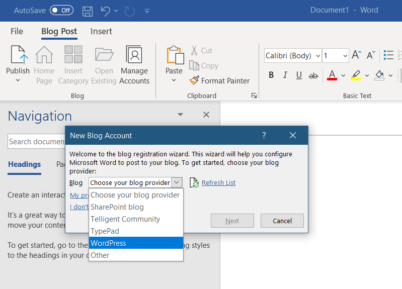
Task: Select SharePoint blog from the list
Action: tap(136, 207)
